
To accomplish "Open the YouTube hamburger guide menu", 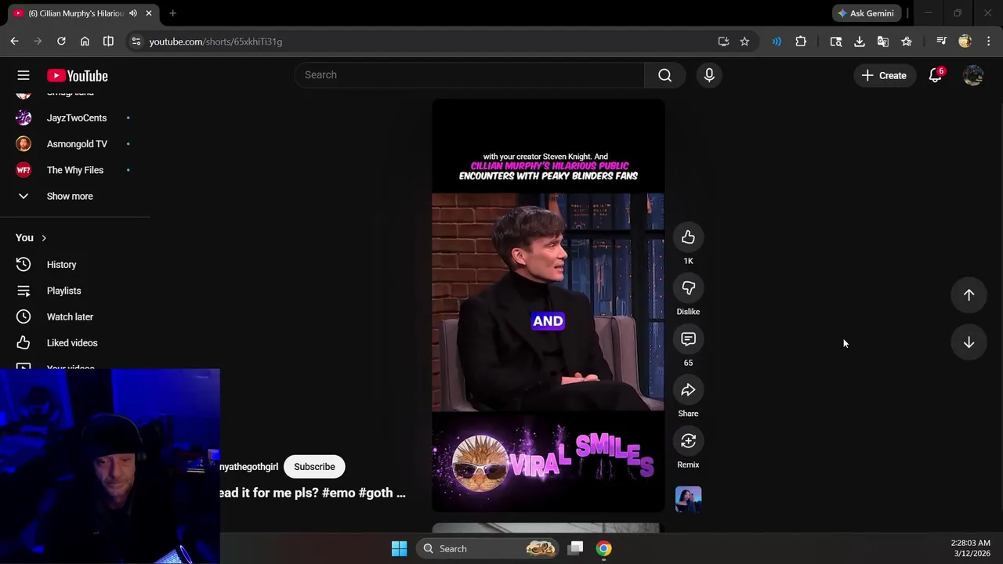I will [x=24, y=75].
